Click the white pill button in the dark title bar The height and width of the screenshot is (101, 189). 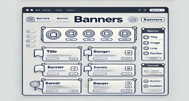click(157, 10)
